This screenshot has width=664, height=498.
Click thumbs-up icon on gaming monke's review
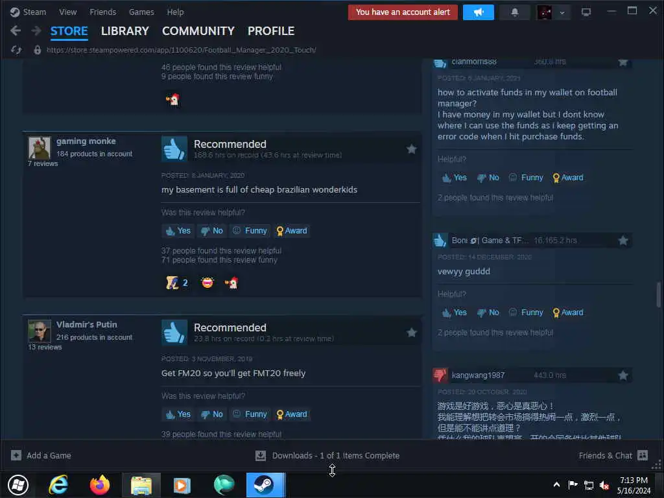[x=174, y=148]
